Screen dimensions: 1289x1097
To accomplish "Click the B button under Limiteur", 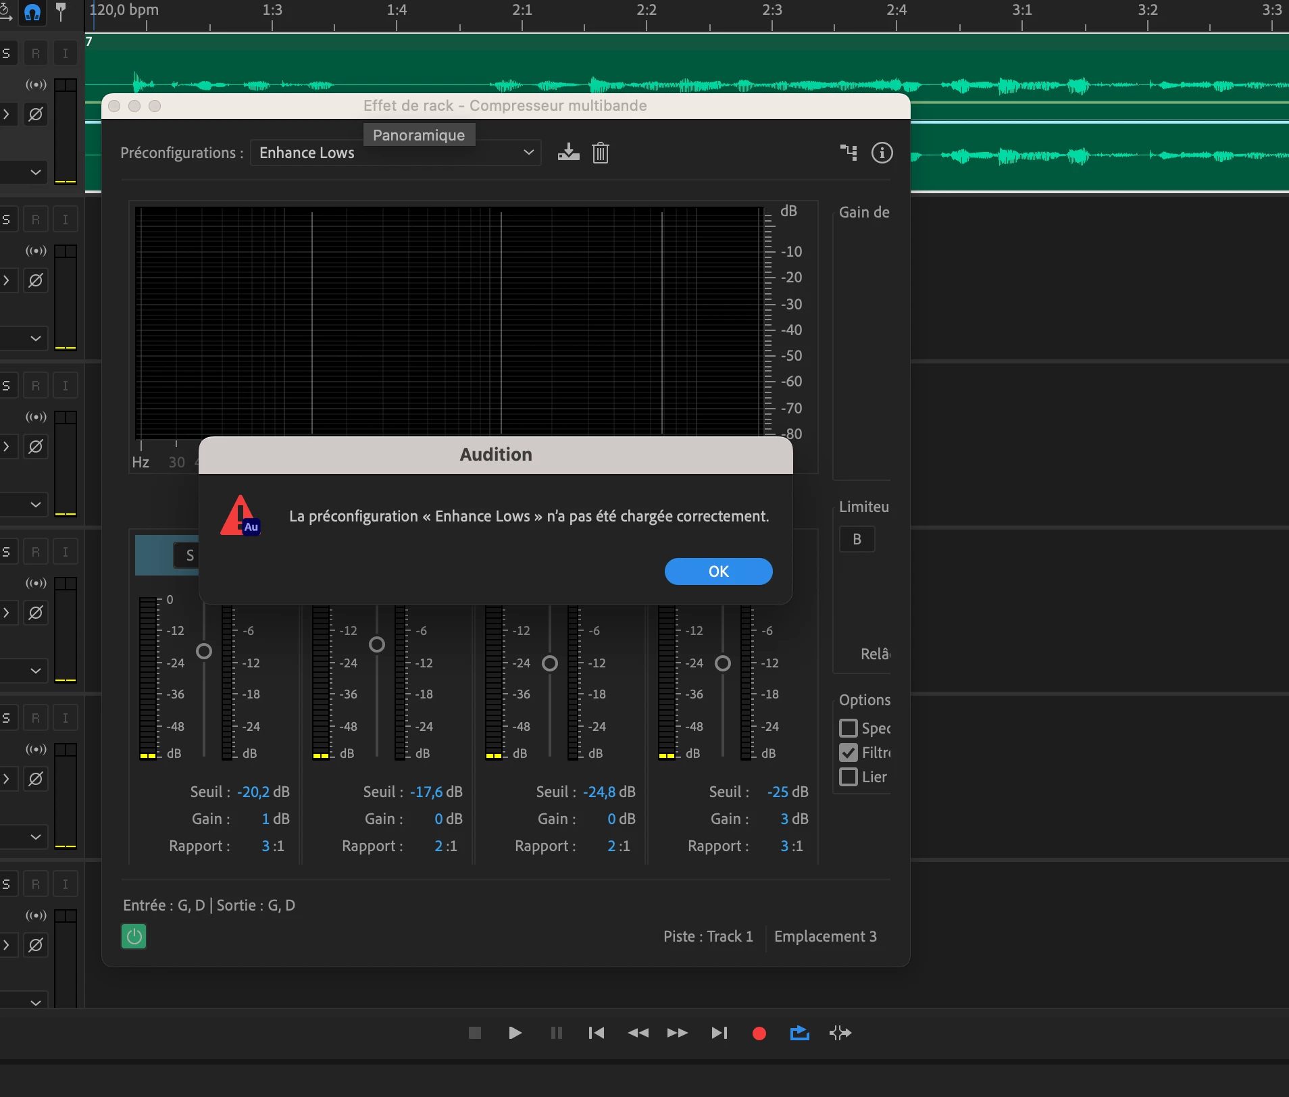I will [x=857, y=539].
